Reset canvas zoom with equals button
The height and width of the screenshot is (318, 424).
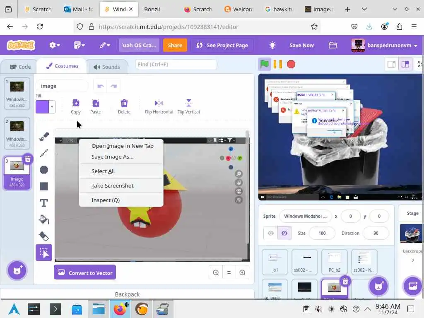229,272
